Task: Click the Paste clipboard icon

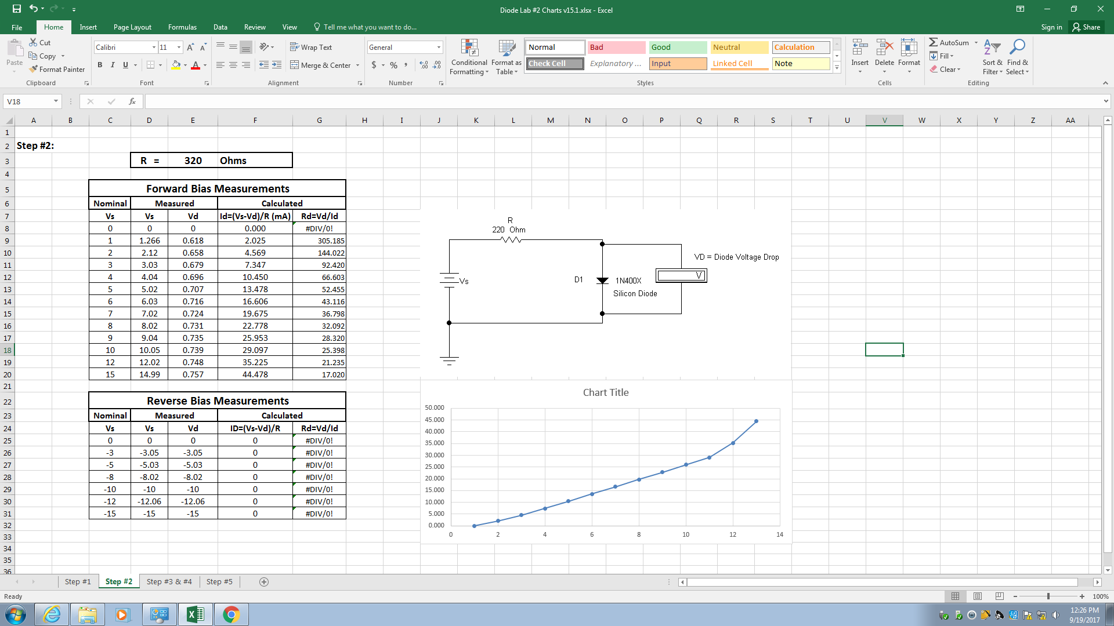Action: [15, 49]
